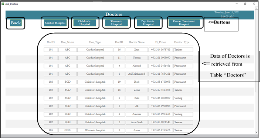Click the DocID field showing 16
Viewport: 261px width, 139px height.
[x=119, y=50]
